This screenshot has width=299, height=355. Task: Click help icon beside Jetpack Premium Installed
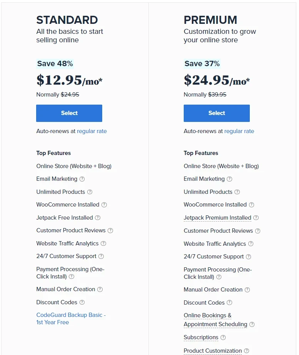[x=256, y=218]
